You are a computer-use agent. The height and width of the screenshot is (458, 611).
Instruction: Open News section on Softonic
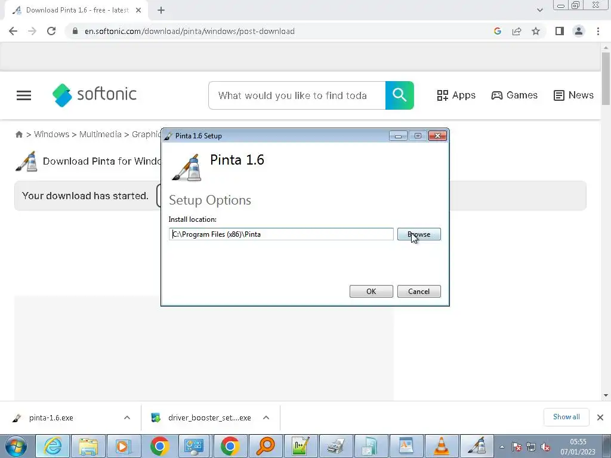[x=573, y=95]
